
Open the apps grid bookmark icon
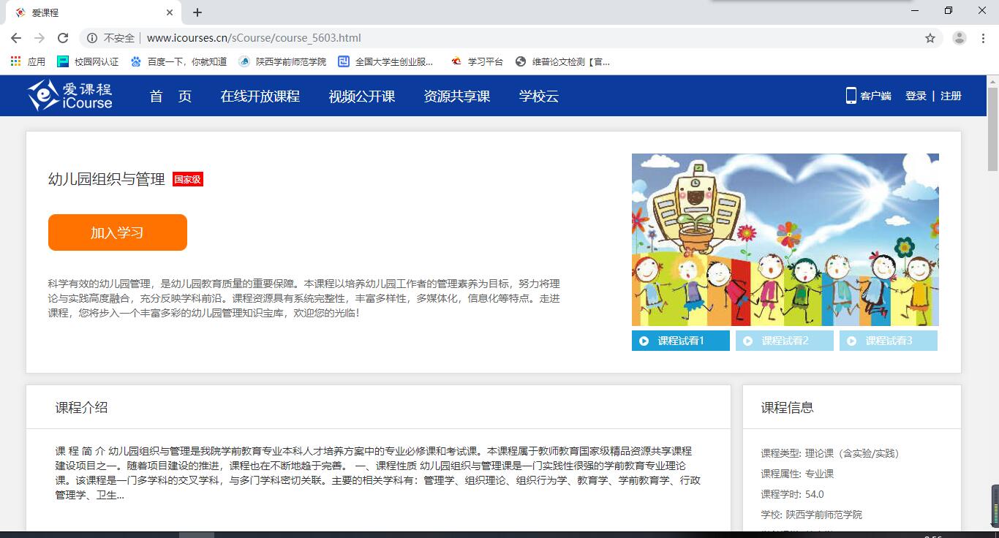click(x=16, y=62)
